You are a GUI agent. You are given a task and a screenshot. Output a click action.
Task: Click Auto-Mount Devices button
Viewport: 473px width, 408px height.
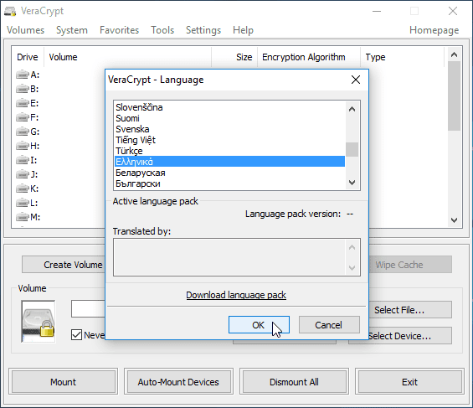point(178,382)
